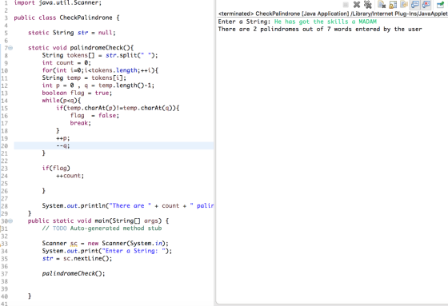Viewport: 448px width, 306px height.
Task: Click the '++count;' statement
Action: tap(70, 176)
